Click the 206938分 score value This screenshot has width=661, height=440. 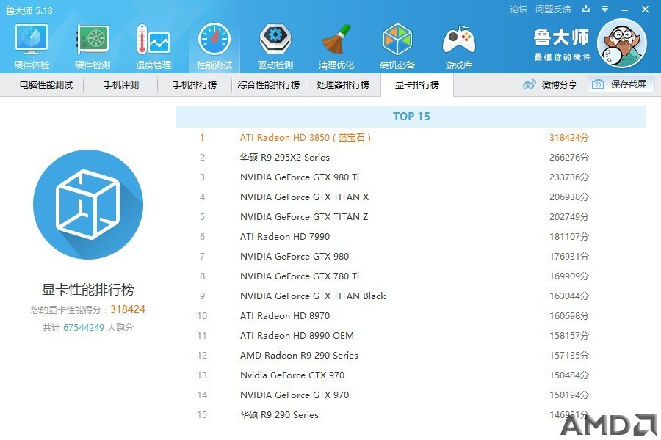tap(569, 197)
